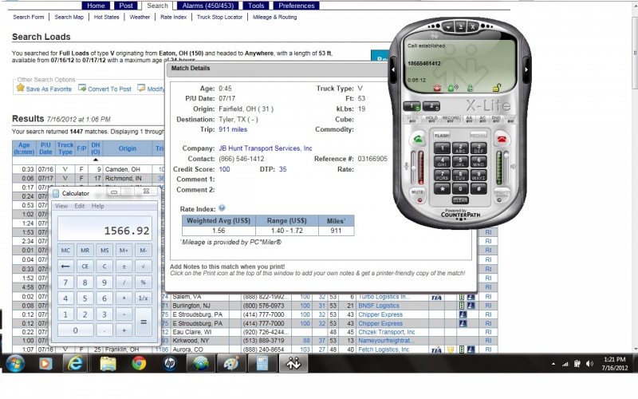638x399 pixels.
Task: Open the file explorer folder in taskbar
Action: click(x=108, y=364)
